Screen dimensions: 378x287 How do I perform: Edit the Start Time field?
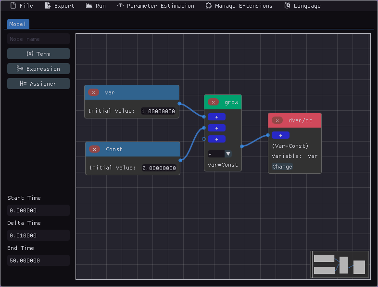pyautogui.click(x=38, y=210)
